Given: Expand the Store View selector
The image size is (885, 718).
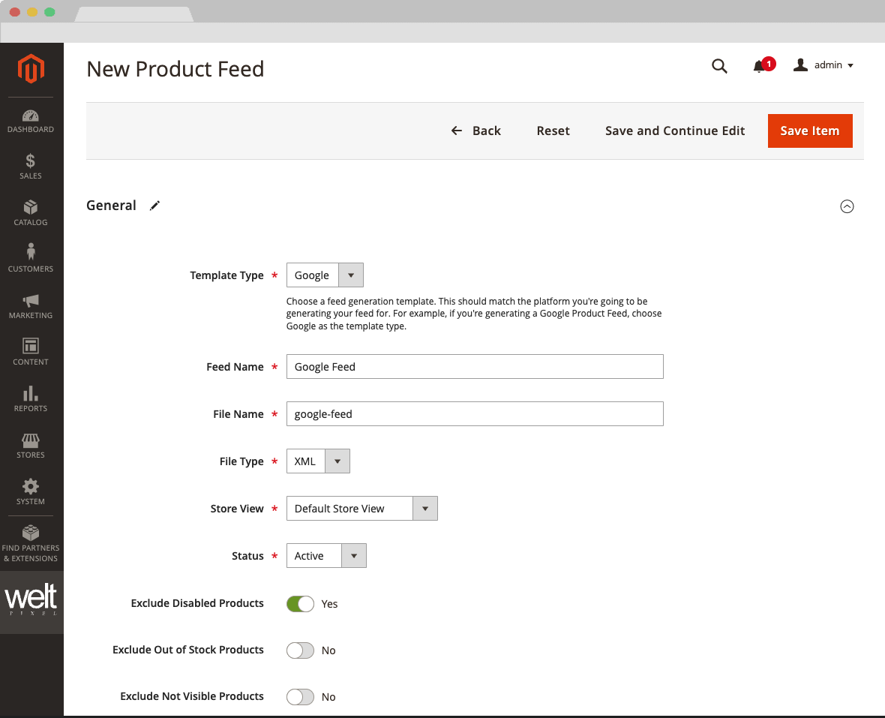Looking at the screenshot, I should [424, 508].
